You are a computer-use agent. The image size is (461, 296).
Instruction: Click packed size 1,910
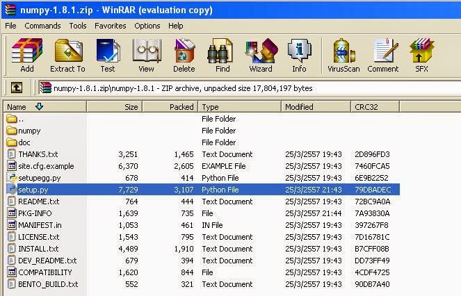(x=184, y=249)
